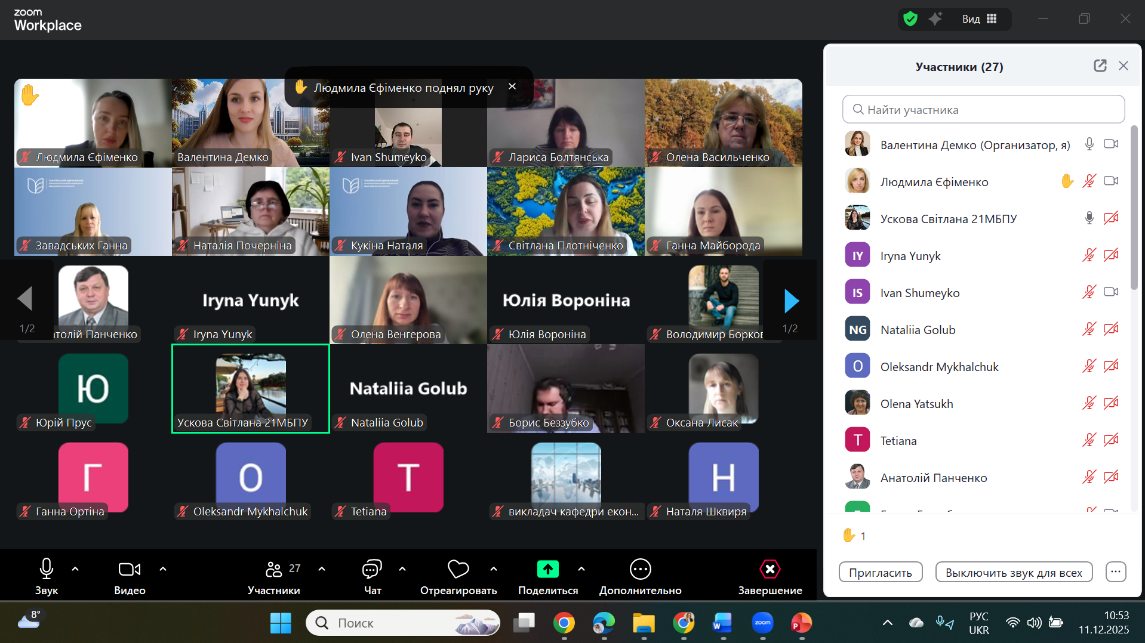Open the clock showing 10:53 11.12.2025
Viewport: 1145px width, 643px height.
(1104, 623)
